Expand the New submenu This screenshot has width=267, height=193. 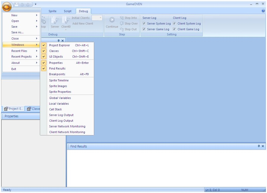coord(21,15)
